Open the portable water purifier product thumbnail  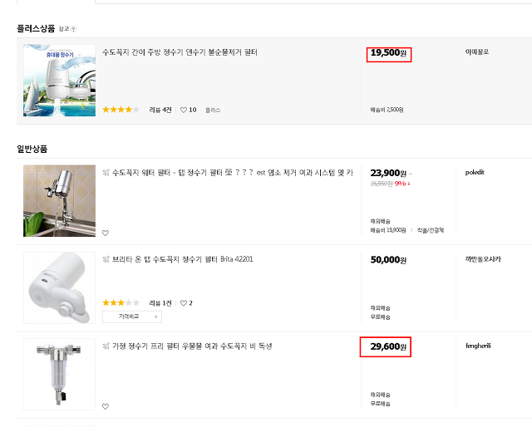click(x=59, y=81)
